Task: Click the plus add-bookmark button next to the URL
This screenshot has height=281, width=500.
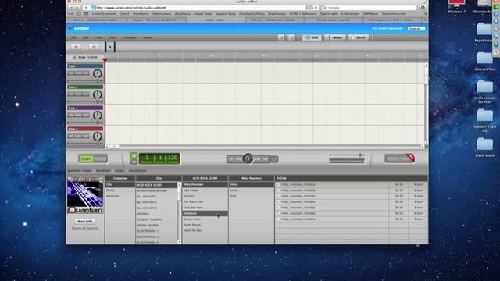Action: click(x=86, y=8)
